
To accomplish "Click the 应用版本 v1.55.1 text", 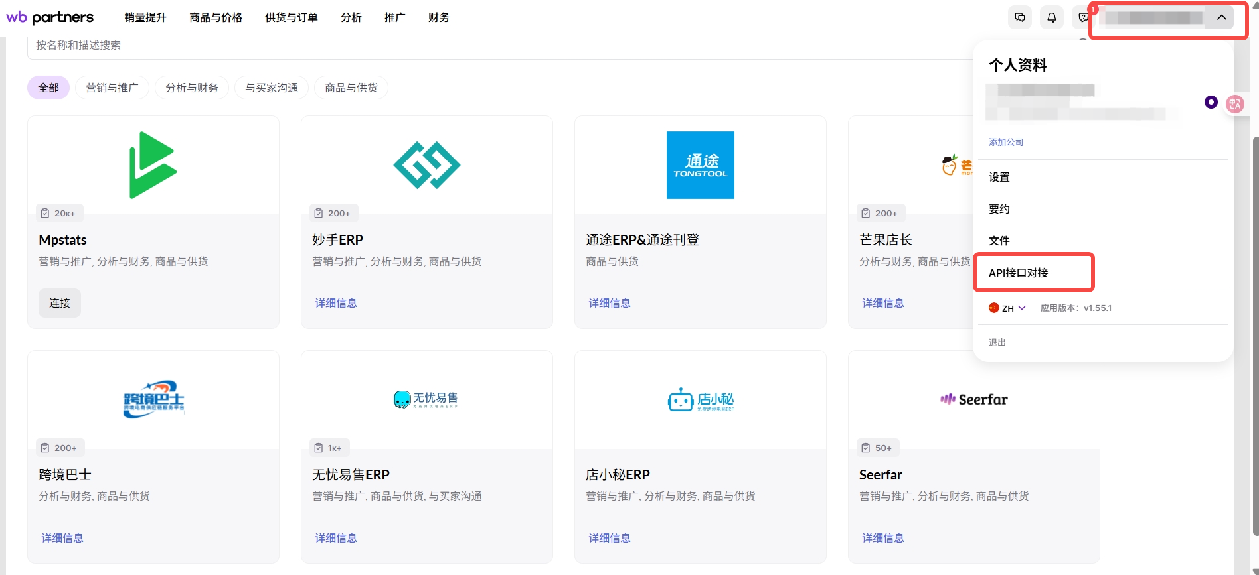I will pos(1076,308).
